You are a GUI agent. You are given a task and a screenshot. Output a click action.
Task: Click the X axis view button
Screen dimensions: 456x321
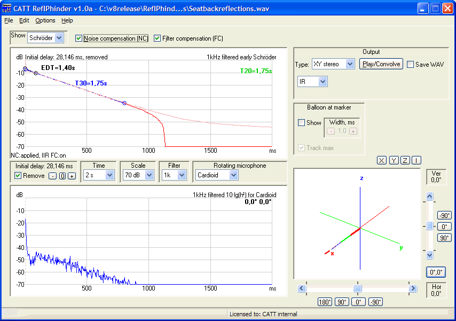381,160
